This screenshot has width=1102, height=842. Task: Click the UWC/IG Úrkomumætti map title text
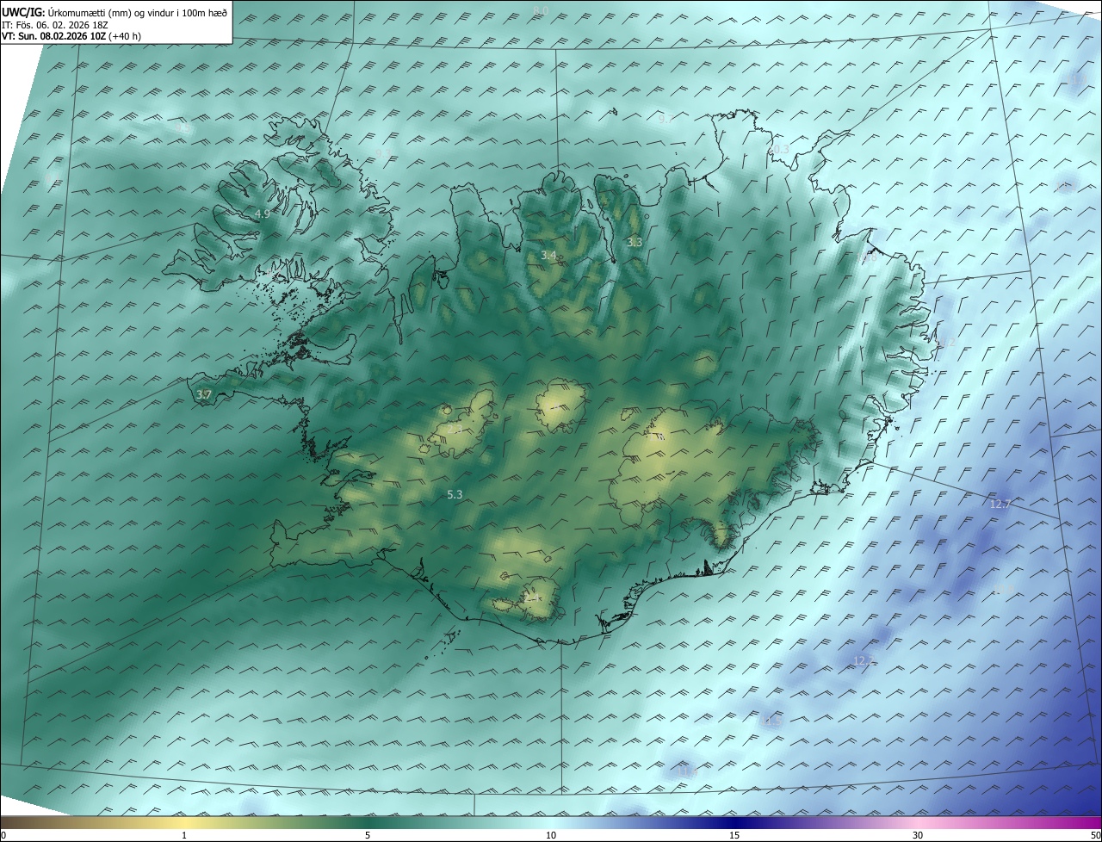pos(115,11)
